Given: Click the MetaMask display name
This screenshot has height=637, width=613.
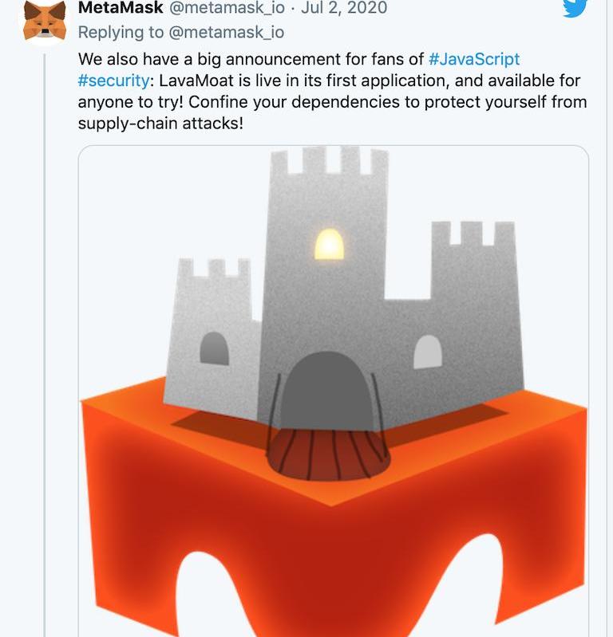Looking at the screenshot, I should pos(121,8).
